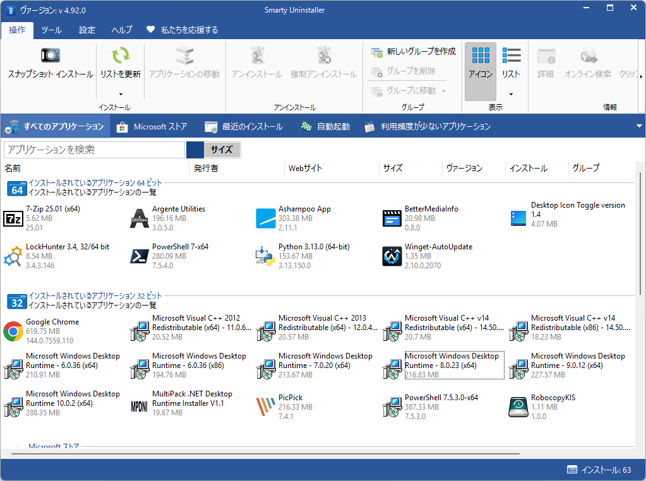Toggle the リスト view mode
The width and height of the screenshot is (646, 481).
tap(511, 63)
